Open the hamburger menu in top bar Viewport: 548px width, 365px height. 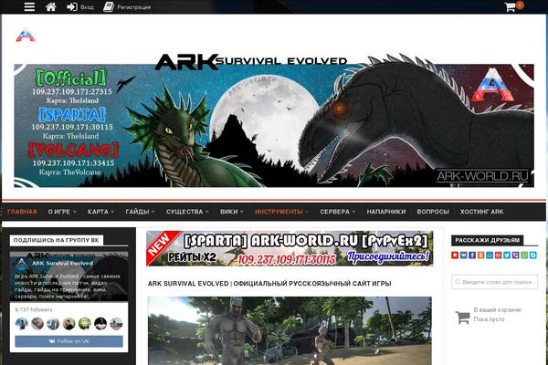tap(29, 6)
